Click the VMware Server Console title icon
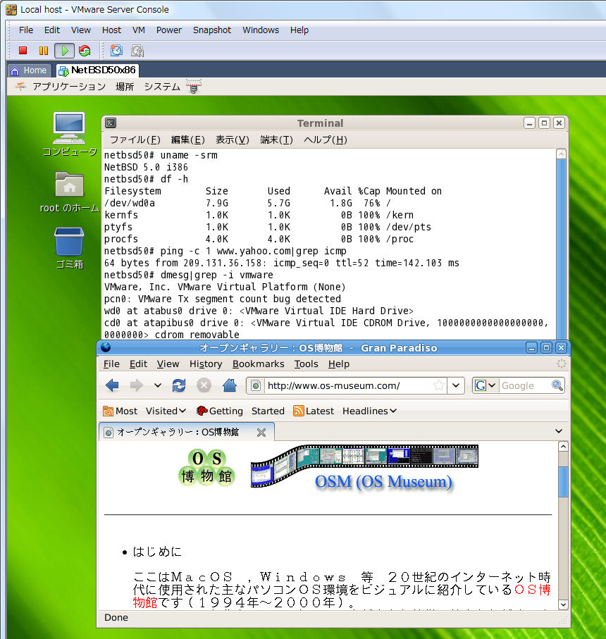This screenshot has width=606, height=639. tap(11, 9)
